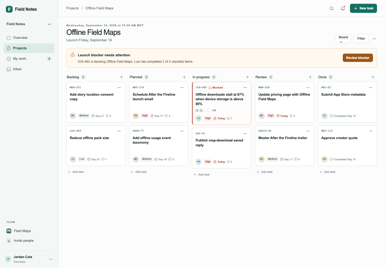Click Add task under In progress column
The height and width of the screenshot is (268, 385).
pos(202,174)
